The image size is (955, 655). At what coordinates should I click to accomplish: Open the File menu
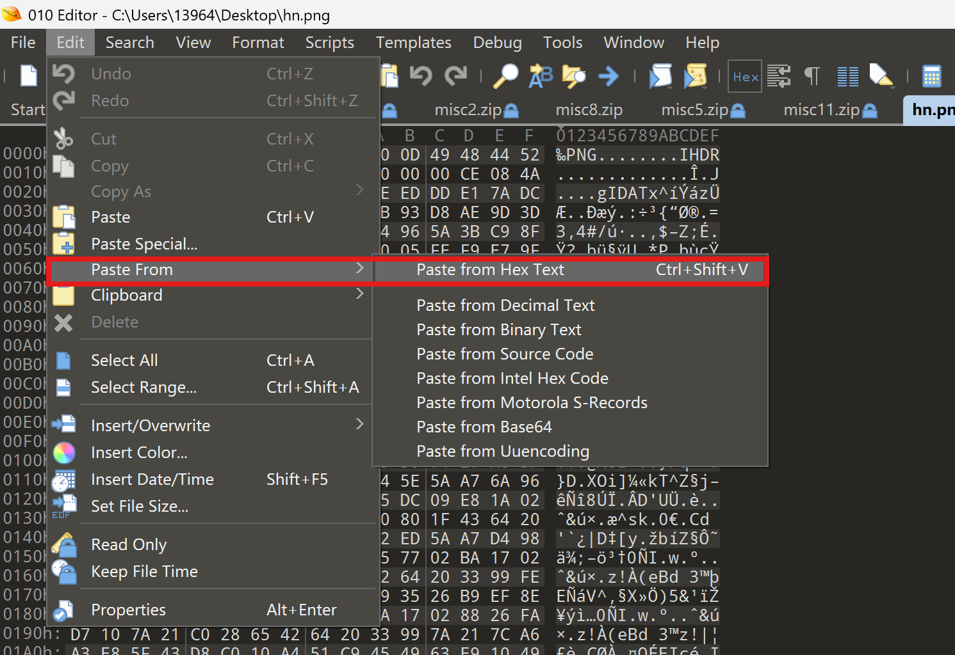(x=23, y=42)
